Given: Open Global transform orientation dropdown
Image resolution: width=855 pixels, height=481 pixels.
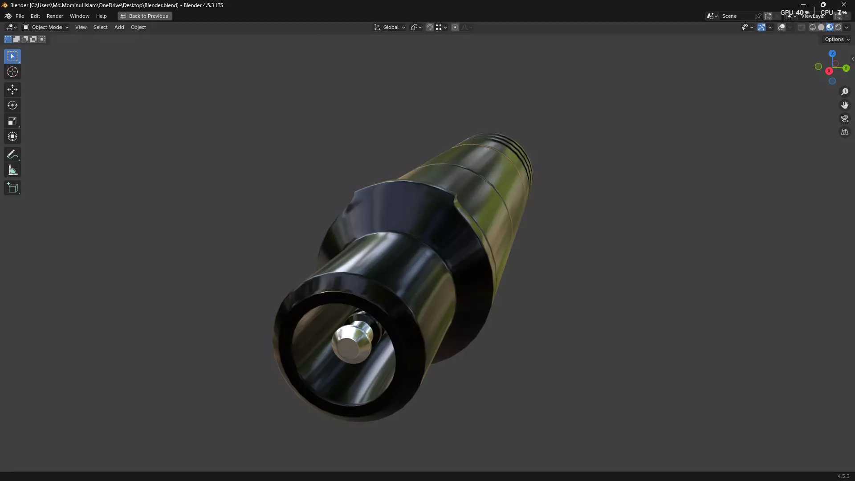Looking at the screenshot, I should [390, 27].
